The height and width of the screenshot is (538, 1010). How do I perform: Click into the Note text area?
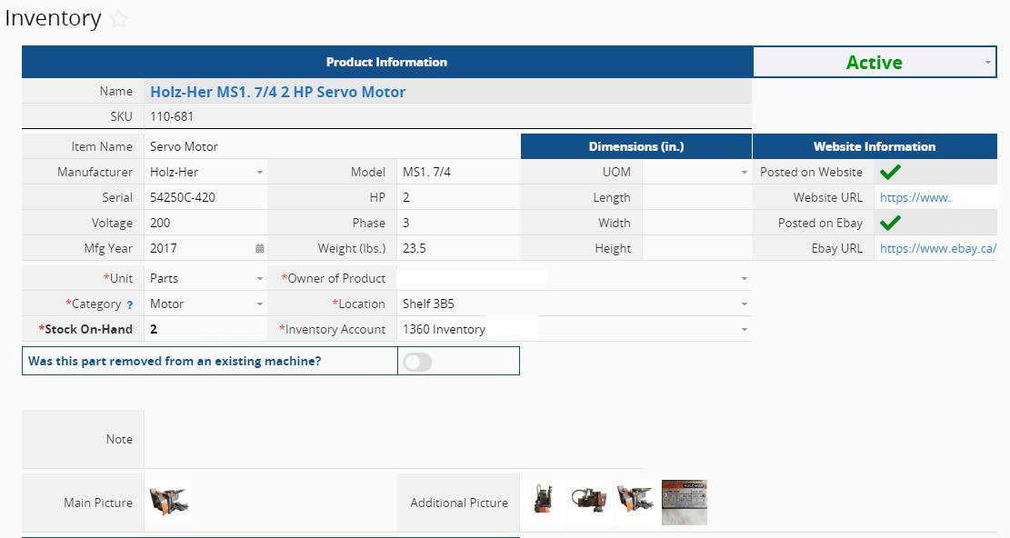tap(393, 439)
